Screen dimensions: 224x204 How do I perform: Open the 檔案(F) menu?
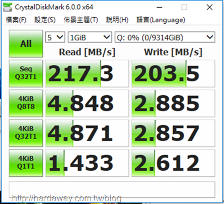[16, 20]
